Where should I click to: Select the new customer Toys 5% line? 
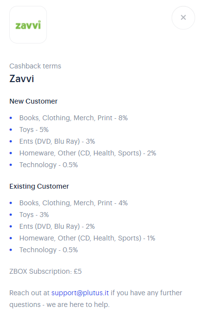point(34,130)
